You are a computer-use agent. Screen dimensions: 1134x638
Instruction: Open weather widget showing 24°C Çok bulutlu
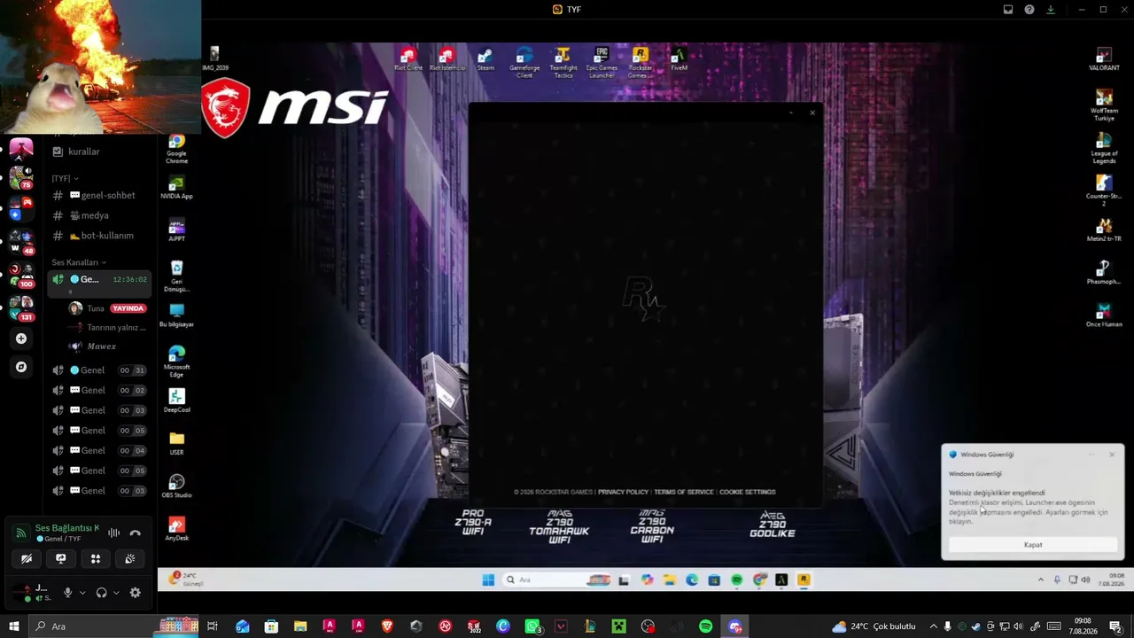tap(874, 626)
